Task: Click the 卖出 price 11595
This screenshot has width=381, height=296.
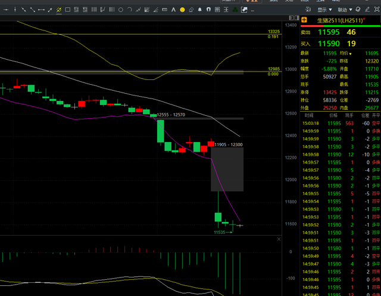Action: [329, 32]
